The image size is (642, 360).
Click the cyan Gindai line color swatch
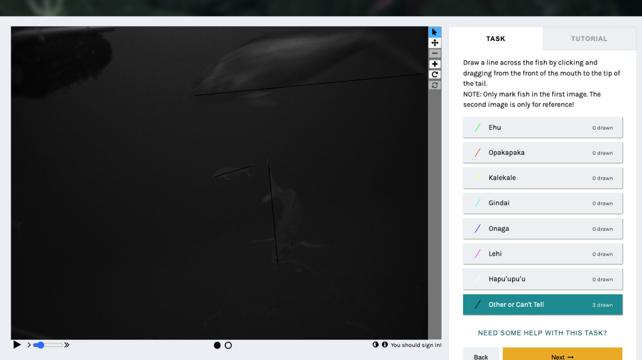478,203
